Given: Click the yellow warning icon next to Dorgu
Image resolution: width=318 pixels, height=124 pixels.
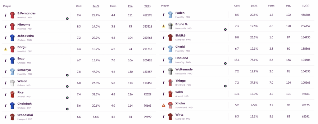Looking at the screenshot, I should (5, 49).
